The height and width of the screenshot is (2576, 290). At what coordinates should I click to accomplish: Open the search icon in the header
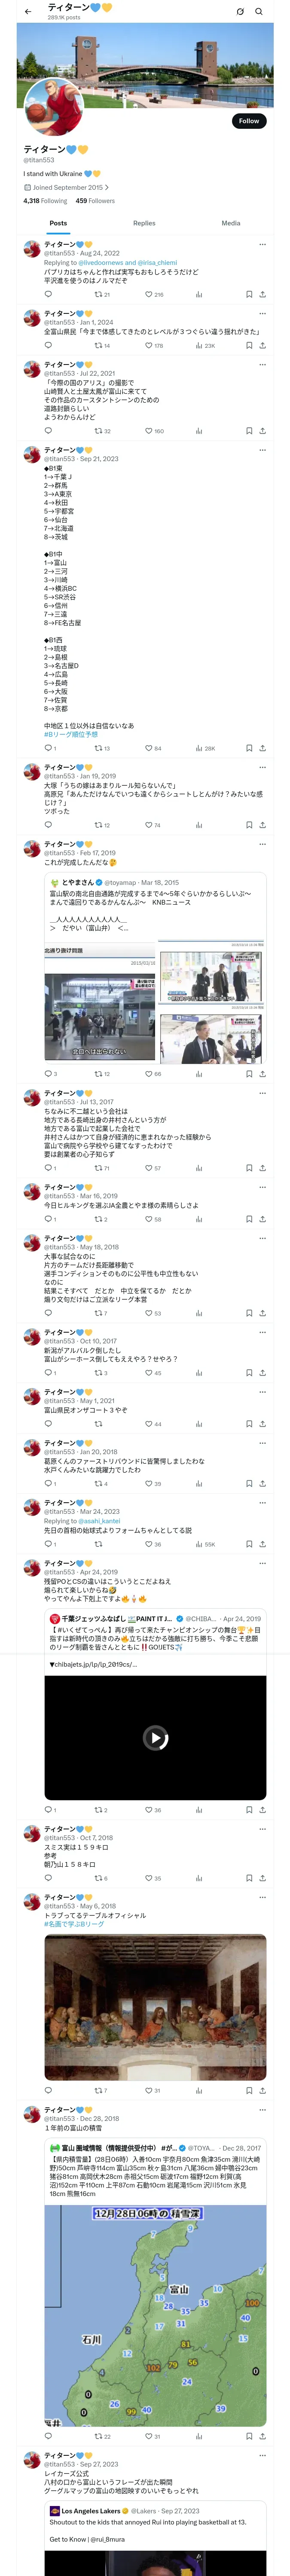(259, 12)
